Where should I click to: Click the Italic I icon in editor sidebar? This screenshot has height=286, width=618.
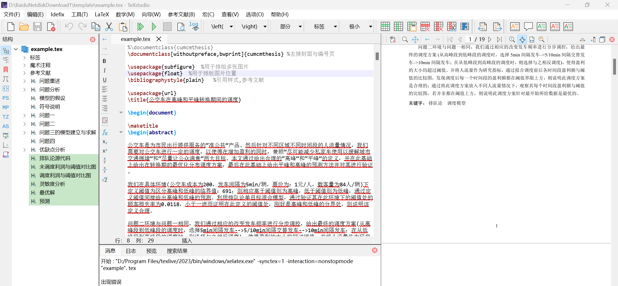(x=104, y=70)
